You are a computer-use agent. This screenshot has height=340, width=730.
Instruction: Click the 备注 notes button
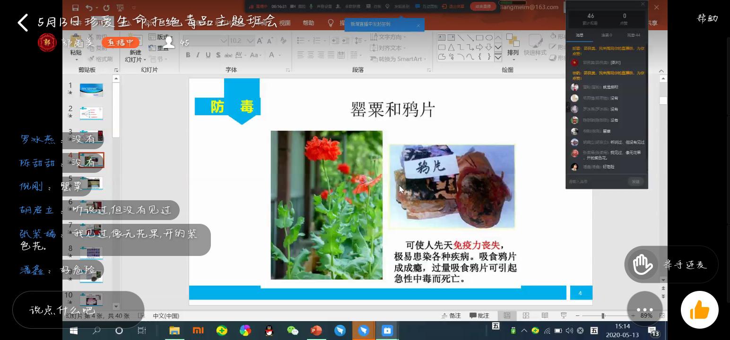click(x=452, y=315)
